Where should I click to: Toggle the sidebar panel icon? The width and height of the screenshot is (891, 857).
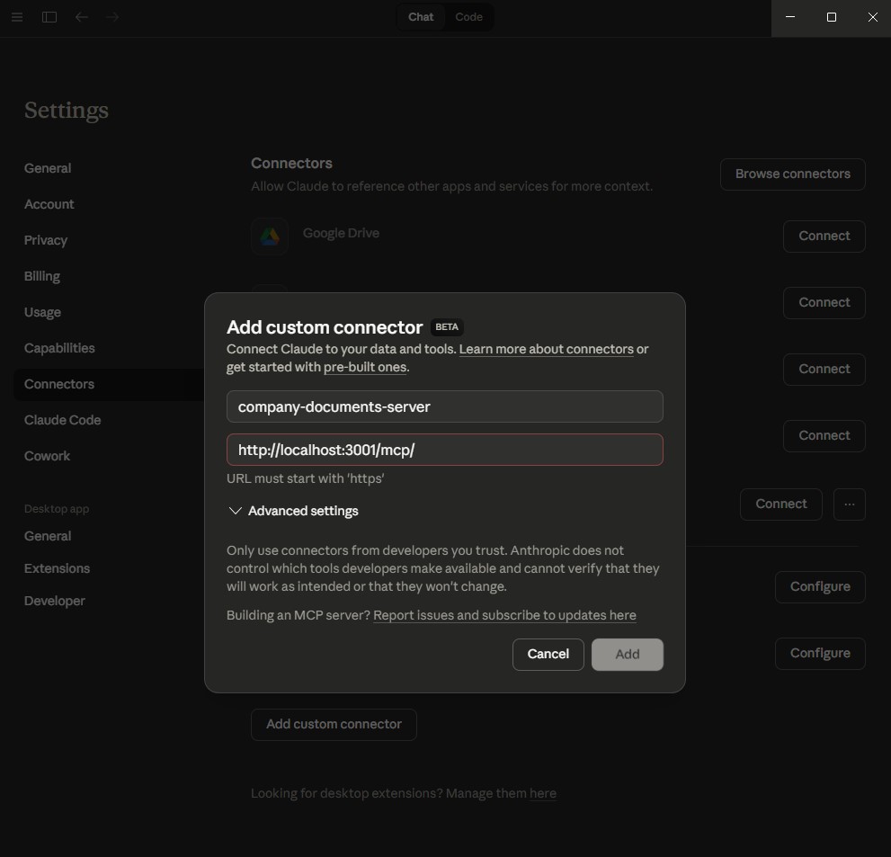[x=49, y=17]
